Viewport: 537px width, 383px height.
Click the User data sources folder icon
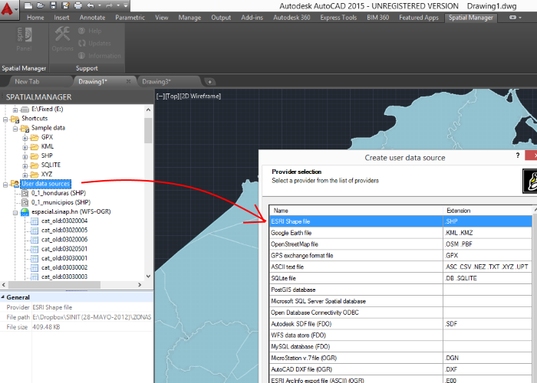pos(15,184)
